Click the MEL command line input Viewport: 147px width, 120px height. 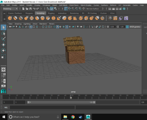42,107
